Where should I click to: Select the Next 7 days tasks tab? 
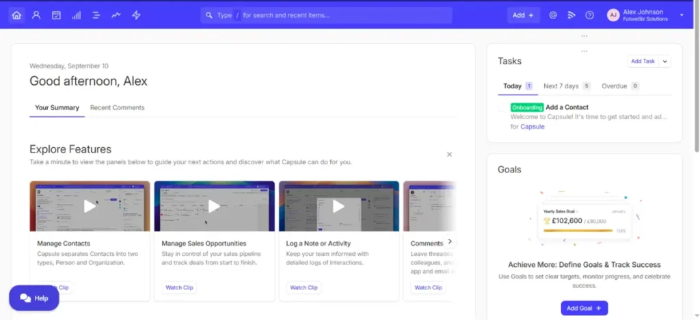pos(561,86)
